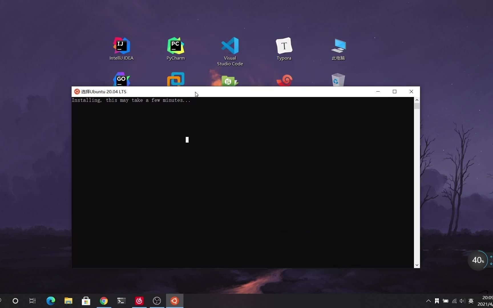Screen dimensions: 493x308
Task: Open the volume control in system tray
Action: pos(462,301)
